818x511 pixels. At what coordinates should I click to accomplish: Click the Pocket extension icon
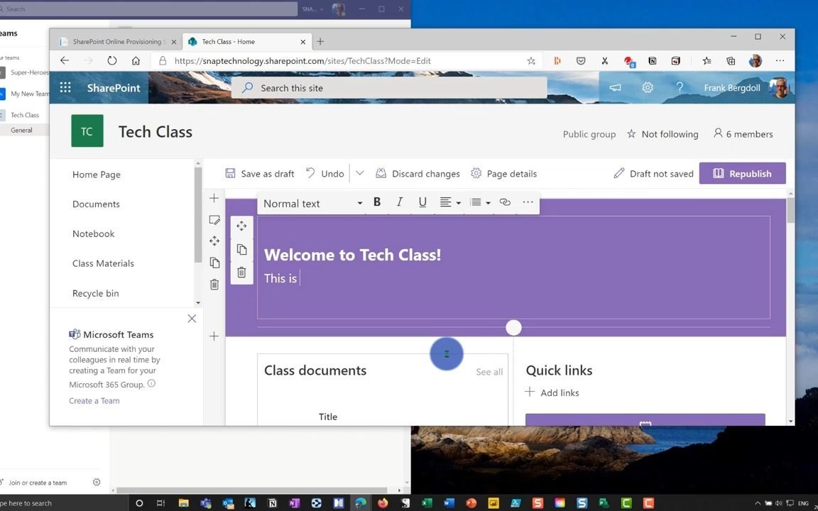tap(581, 61)
